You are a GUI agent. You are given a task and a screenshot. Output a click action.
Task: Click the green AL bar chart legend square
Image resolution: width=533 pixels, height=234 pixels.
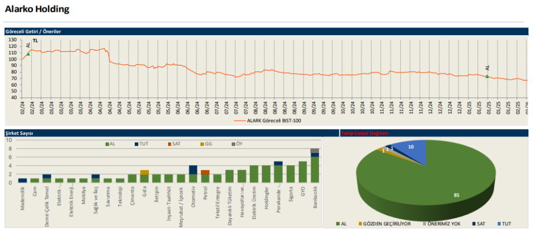click(x=107, y=144)
